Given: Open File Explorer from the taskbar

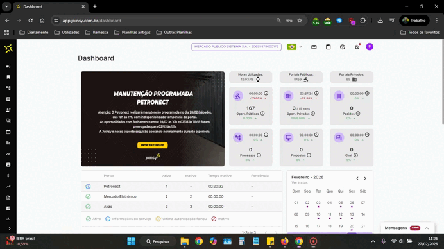Looking at the screenshot, I should point(185,241).
